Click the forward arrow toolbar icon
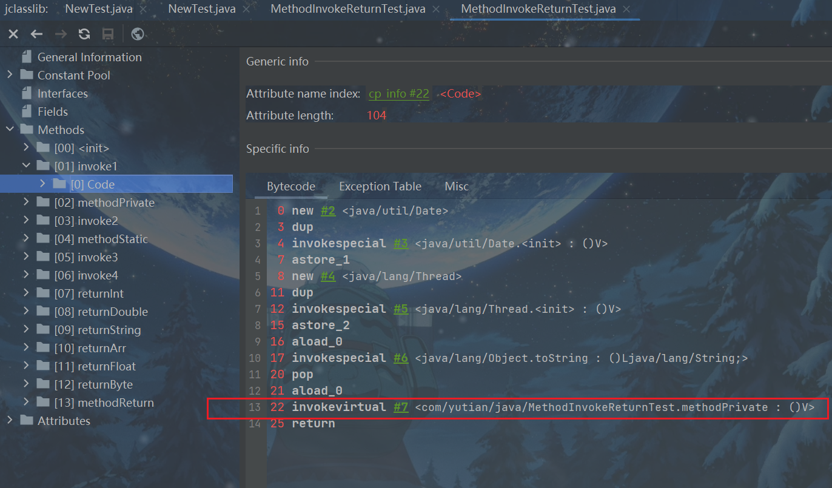Image resolution: width=832 pixels, height=488 pixels. (x=61, y=34)
